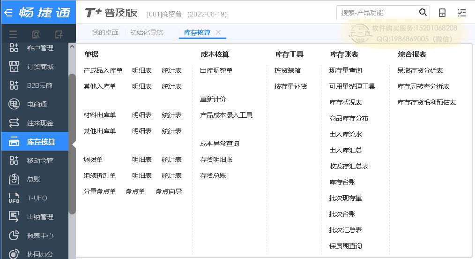The width and height of the screenshot is (475, 259).
Task: Open 客户管理 in the sidebar
Action: click(40, 48)
